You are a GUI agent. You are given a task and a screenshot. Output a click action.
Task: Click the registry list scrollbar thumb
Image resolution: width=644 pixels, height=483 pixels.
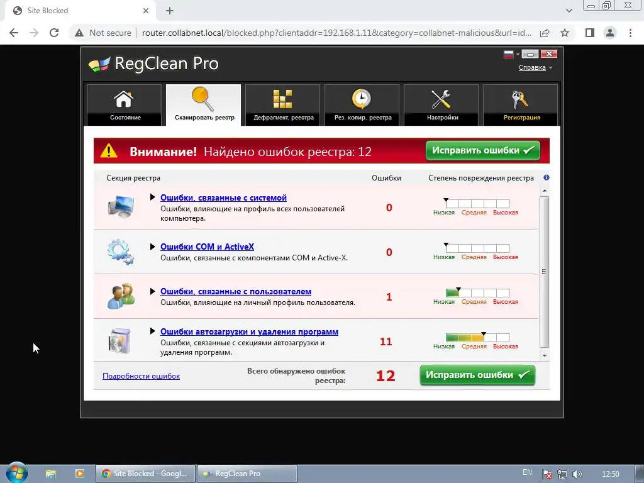pos(545,272)
